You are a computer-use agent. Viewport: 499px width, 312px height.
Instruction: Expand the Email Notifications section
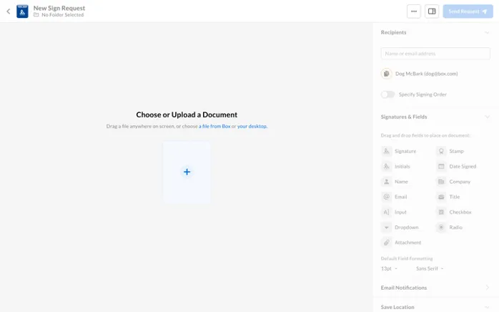[x=487, y=288]
